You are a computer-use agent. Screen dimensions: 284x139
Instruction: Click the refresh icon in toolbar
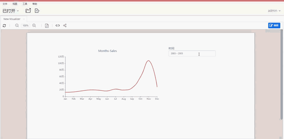click(4, 25)
